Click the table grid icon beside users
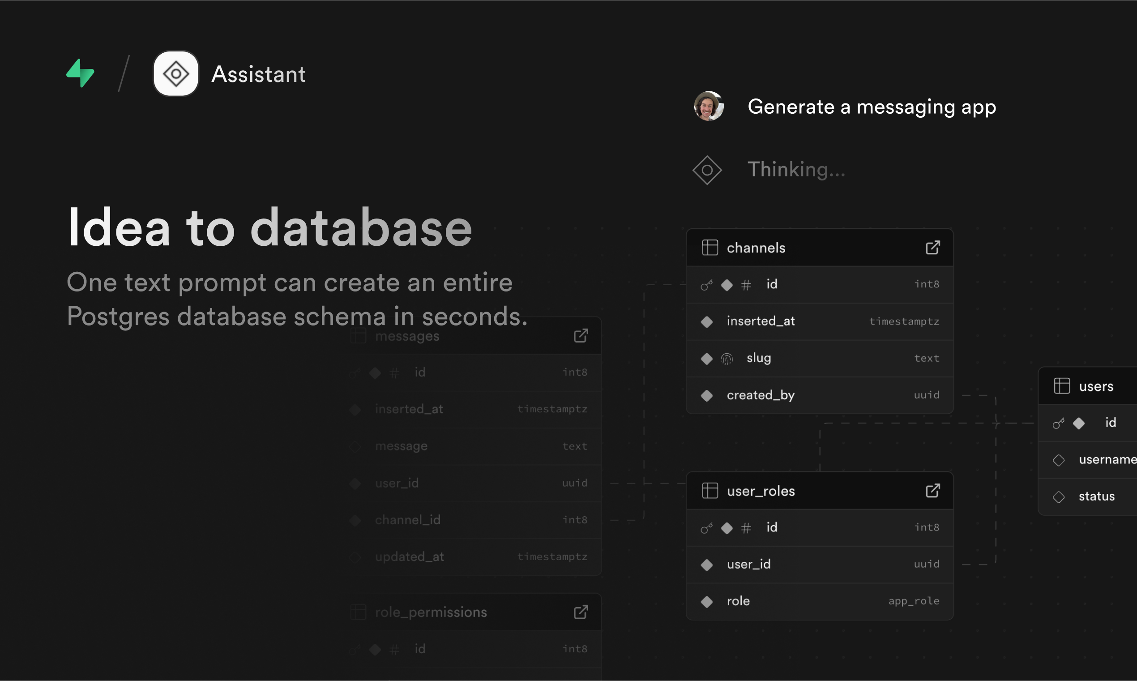The height and width of the screenshot is (681, 1137). 1061,386
